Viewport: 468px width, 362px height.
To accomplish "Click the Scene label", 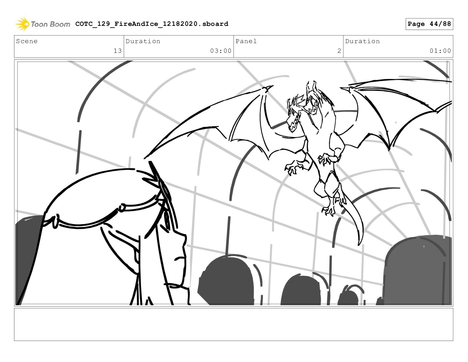I will click(27, 41).
